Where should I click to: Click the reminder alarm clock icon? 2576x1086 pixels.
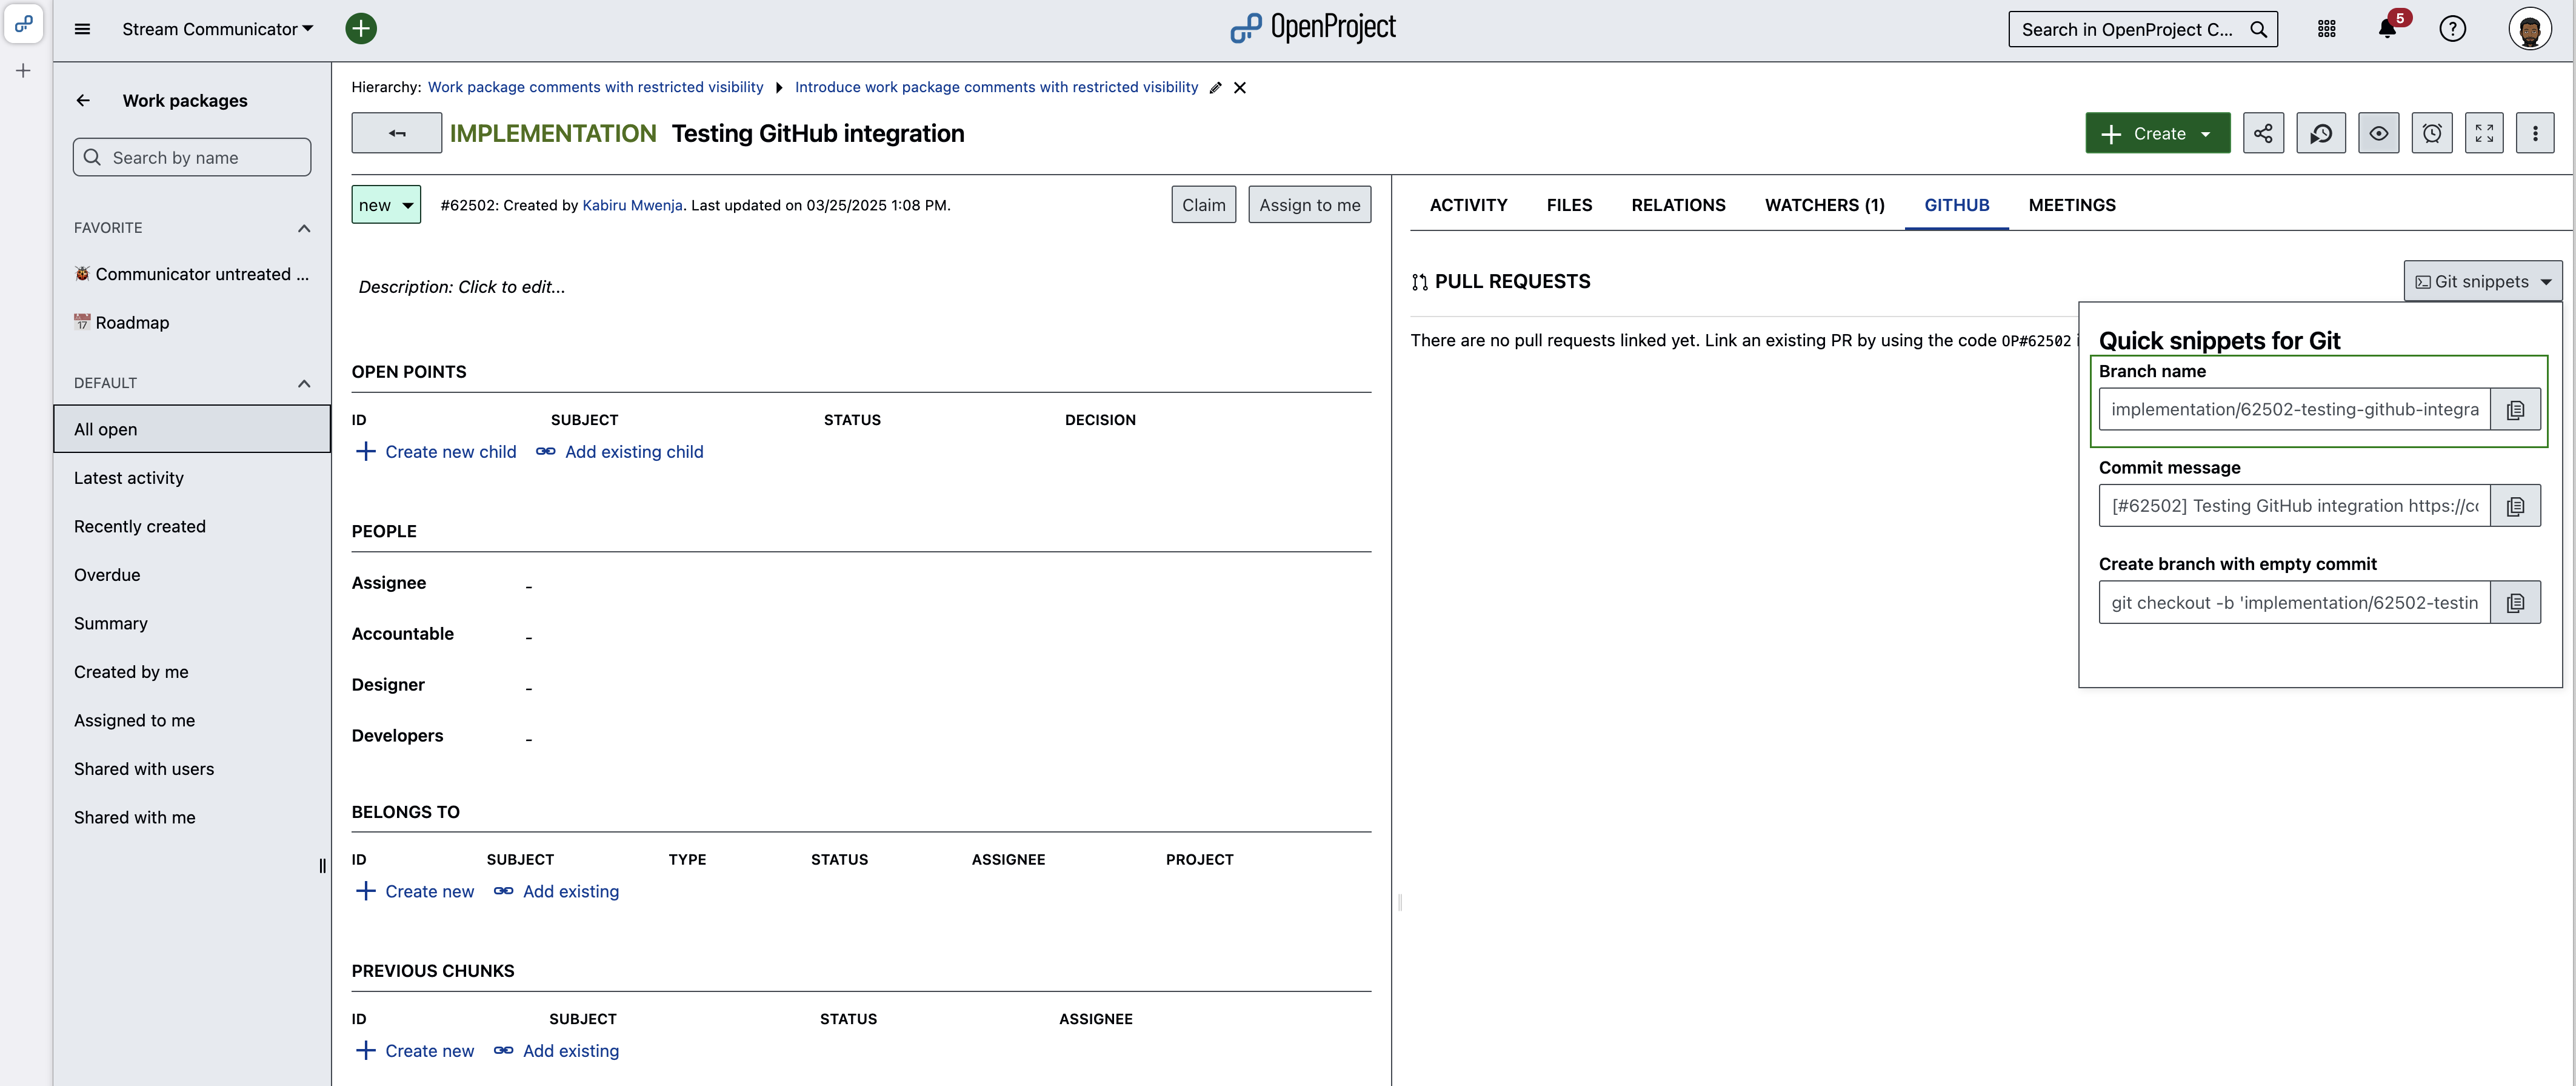[x=2432, y=133]
